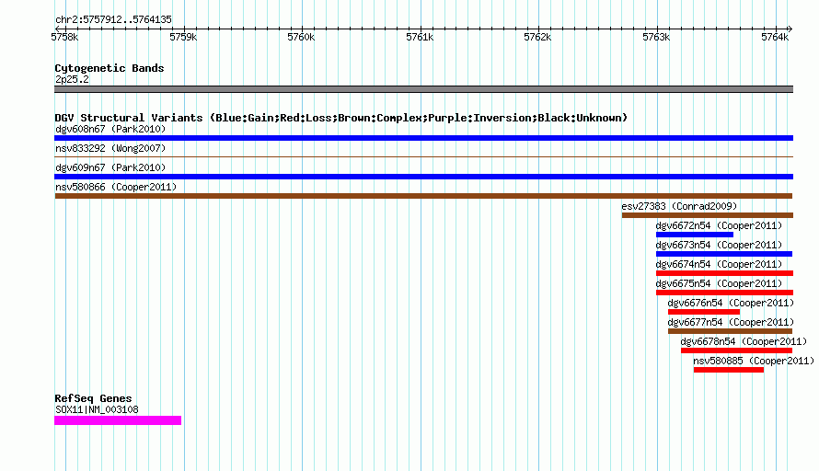Click the dgv6672n54 (Cooper2011) label
The width and height of the screenshot is (819, 471).
(720, 225)
